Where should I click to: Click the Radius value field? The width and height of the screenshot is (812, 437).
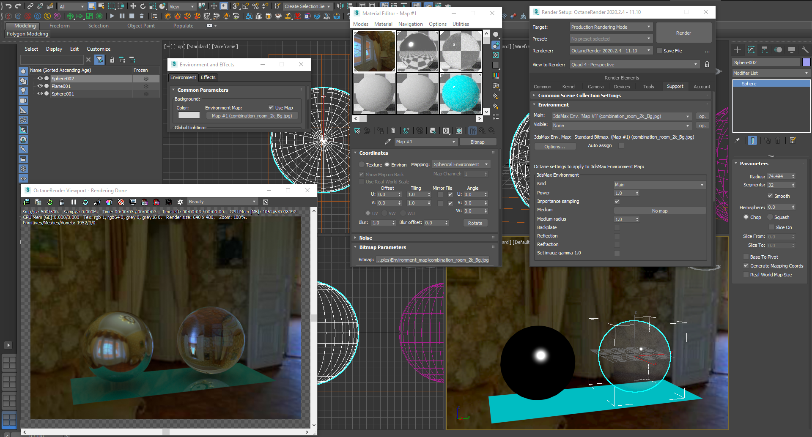779,176
